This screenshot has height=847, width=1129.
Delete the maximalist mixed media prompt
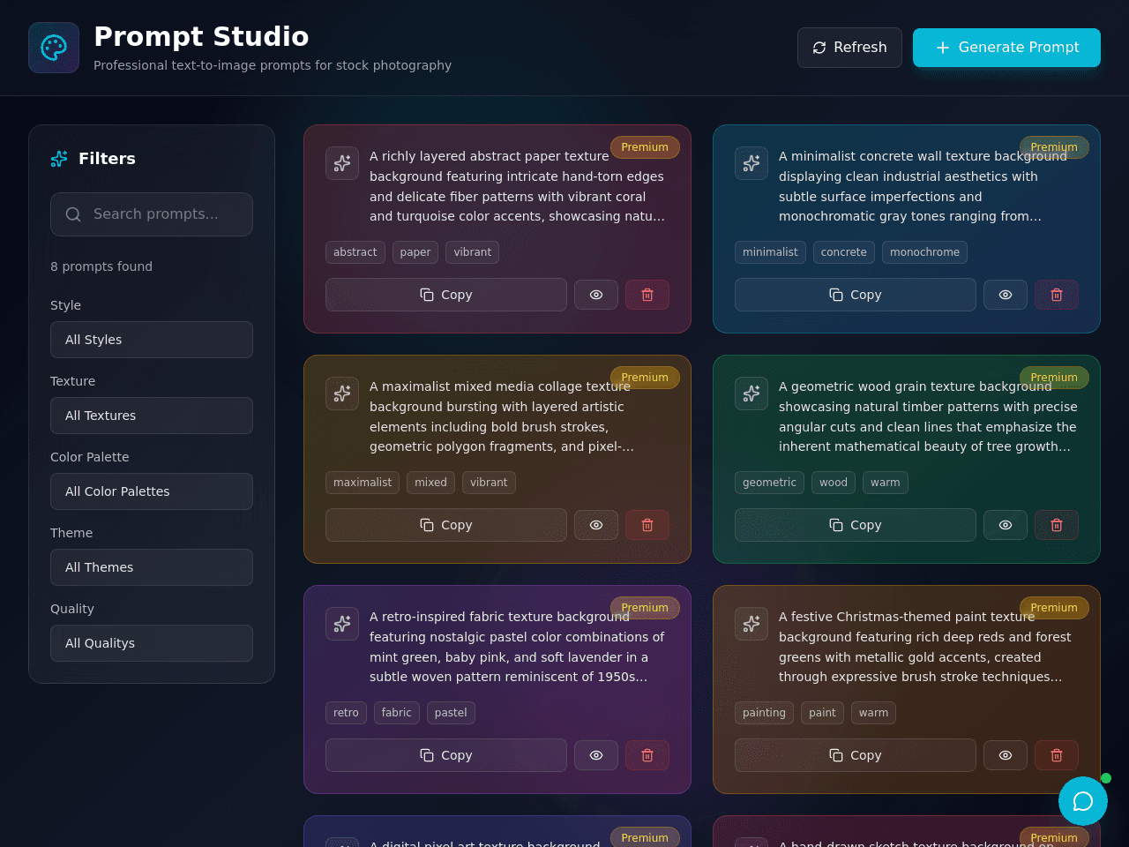pyautogui.click(x=647, y=525)
